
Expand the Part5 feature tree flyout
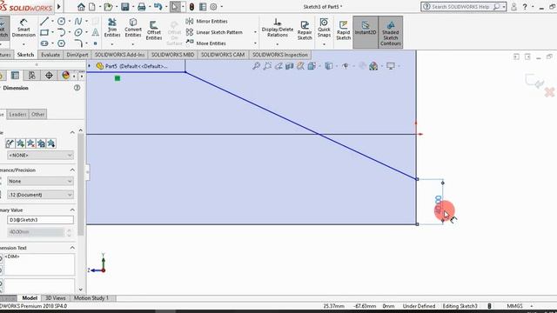click(x=90, y=66)
